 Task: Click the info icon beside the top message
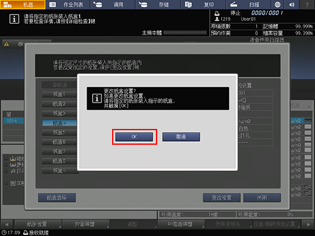14,19
